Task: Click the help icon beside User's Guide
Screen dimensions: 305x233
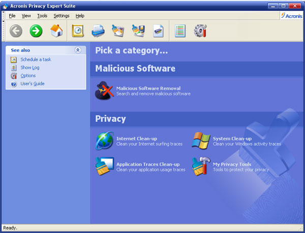Action: click(14, 84)
